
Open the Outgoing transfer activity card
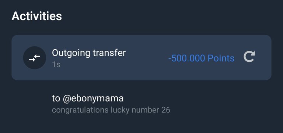tap(141, 58)
